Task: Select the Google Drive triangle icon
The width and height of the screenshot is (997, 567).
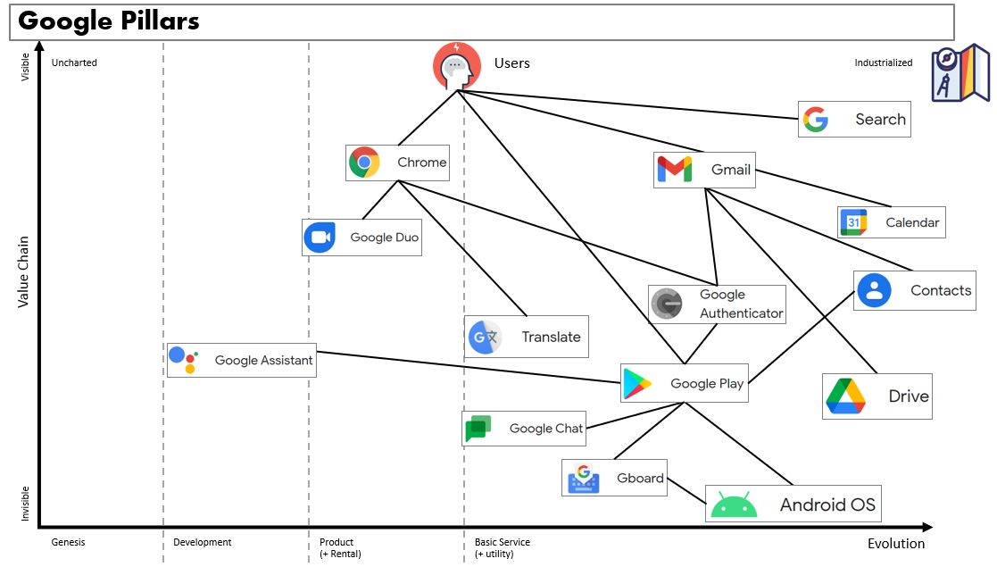Action: pos(845,396)
